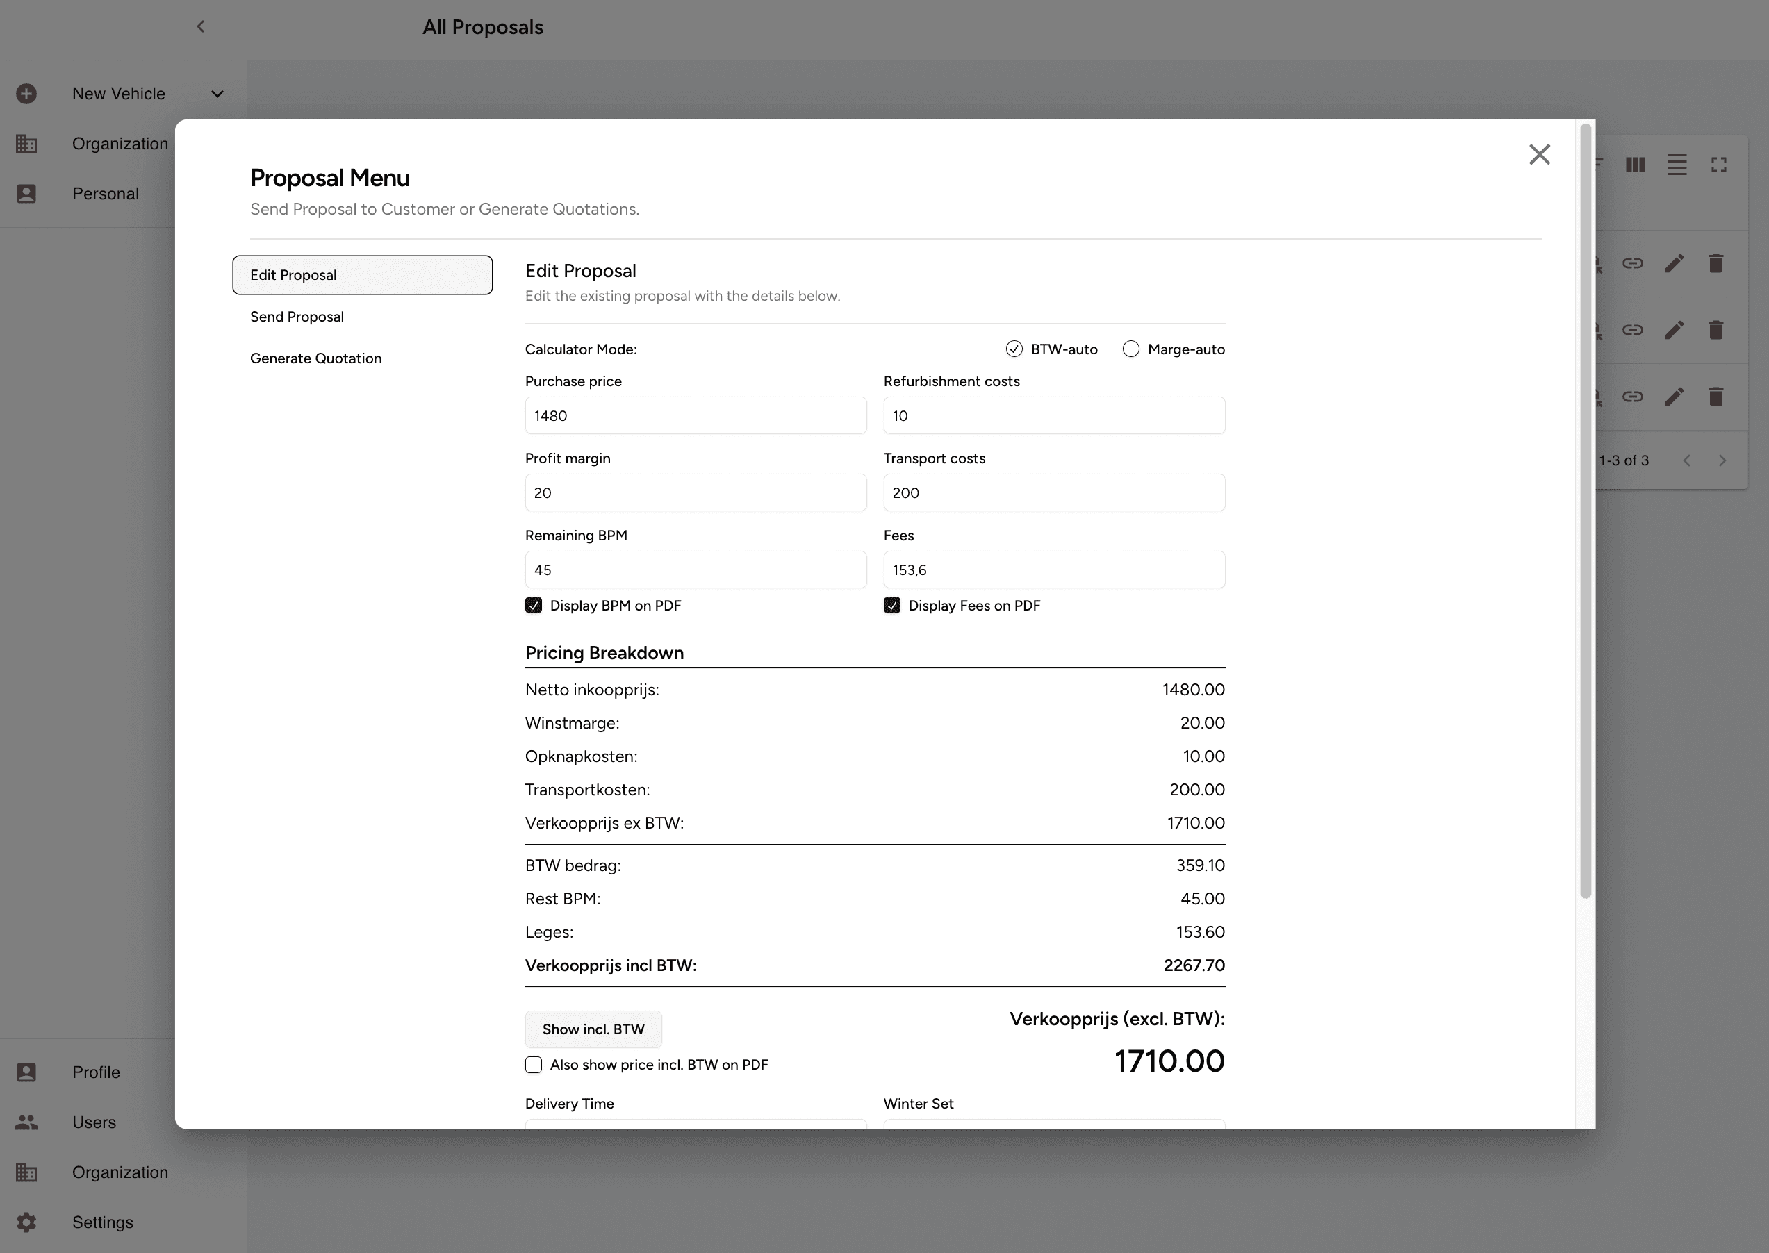This screenshot has width=1769, height=1253.
Task: Select the Marge-auto calculator mode
Action: point(1130,349)
